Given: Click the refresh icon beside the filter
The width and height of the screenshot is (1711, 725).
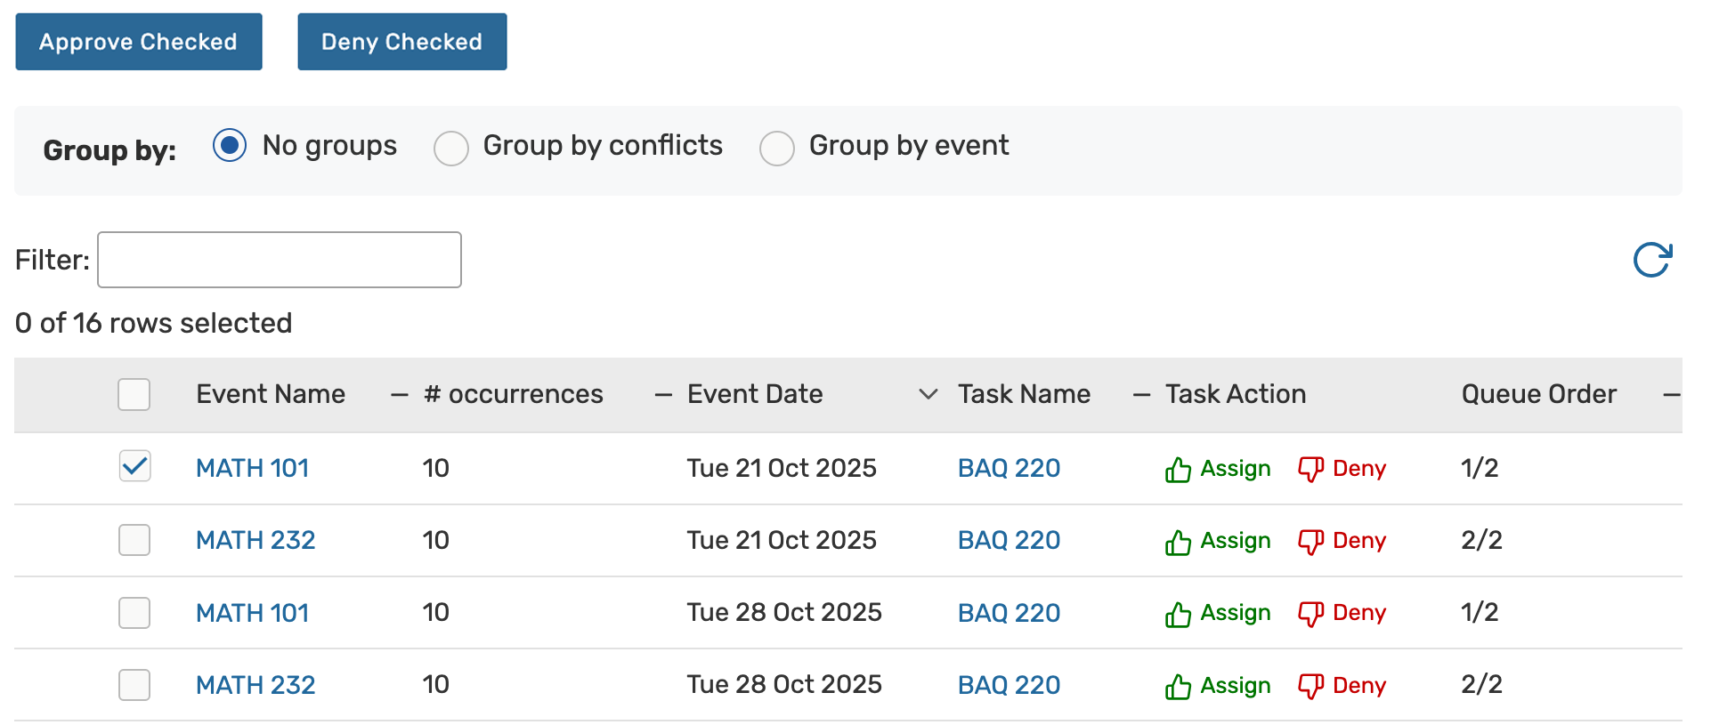Looking at the screenshot, I should point(1652,260).
